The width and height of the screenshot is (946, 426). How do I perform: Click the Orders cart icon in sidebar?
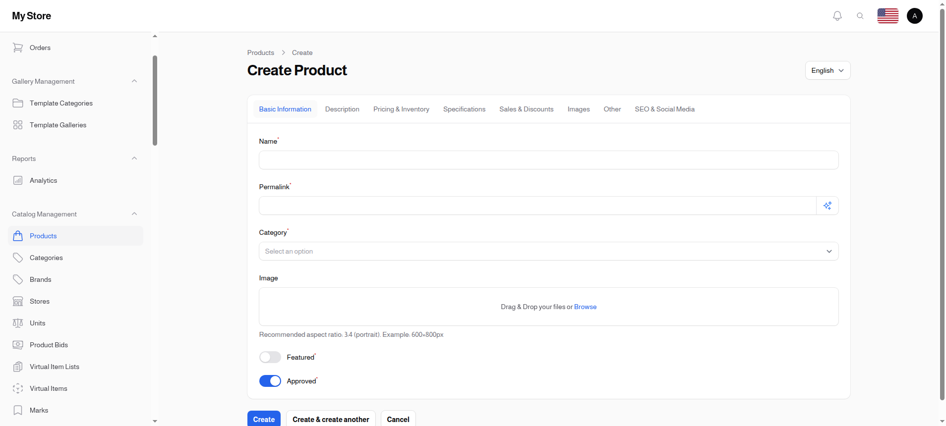coord(18,48)
